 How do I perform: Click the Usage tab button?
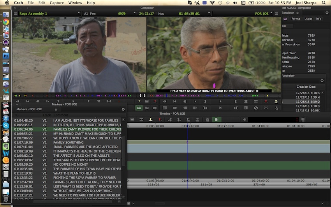tap(308, 19)
